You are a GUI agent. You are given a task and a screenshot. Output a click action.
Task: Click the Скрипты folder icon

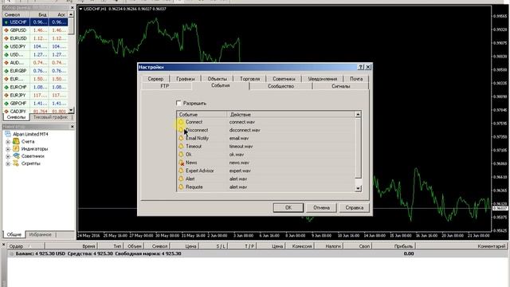tap(16, 163)
